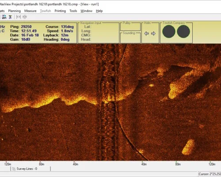Click the helm right arrow icon

point(153,34)
